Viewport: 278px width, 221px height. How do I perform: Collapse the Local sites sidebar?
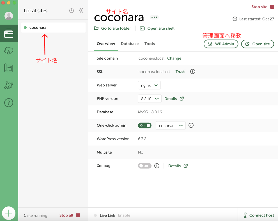pos(81,11)
